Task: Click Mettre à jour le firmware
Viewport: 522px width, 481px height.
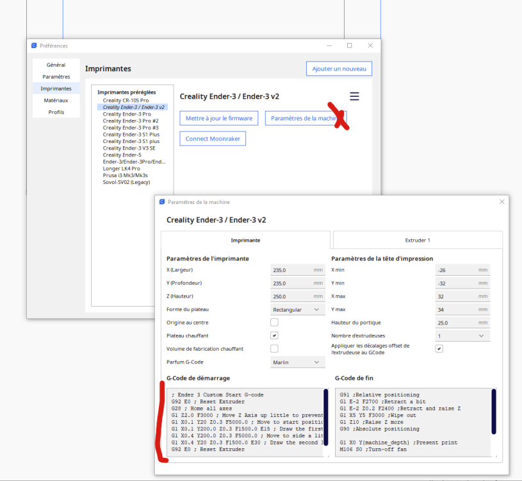Action: pos(218,119)
